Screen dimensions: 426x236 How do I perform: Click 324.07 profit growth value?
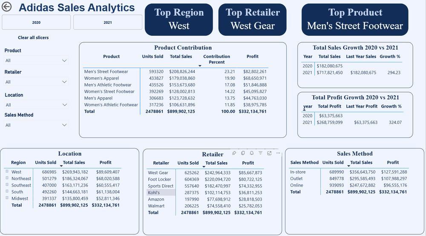[395, 122]
